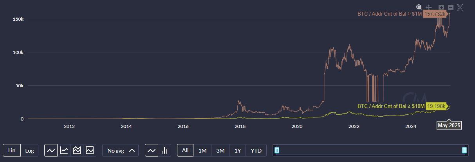The height and width of the screenshot is (162, 475).
Task: Set series display to line icon
Action: click(x=152, y=150)
